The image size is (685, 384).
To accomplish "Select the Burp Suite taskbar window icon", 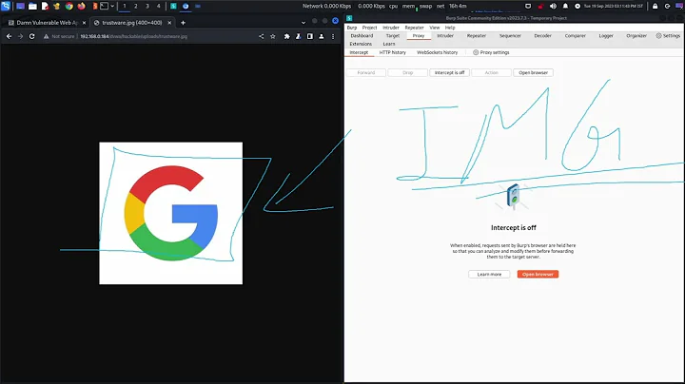I will (x=173, y=6).
